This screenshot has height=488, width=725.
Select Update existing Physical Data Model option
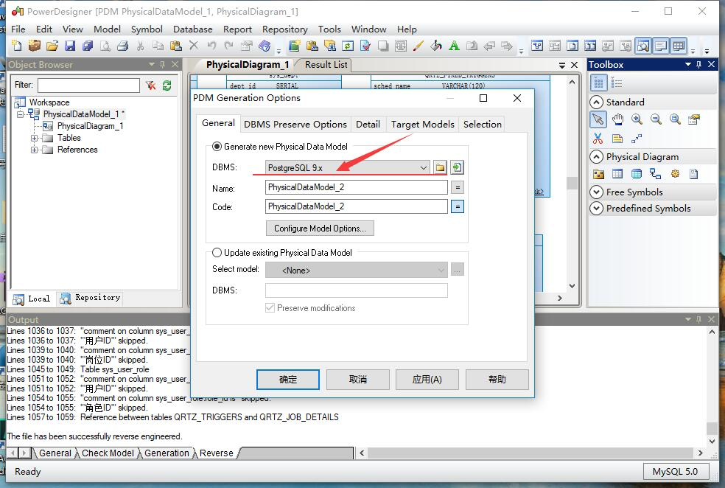[x=217, y=253]
